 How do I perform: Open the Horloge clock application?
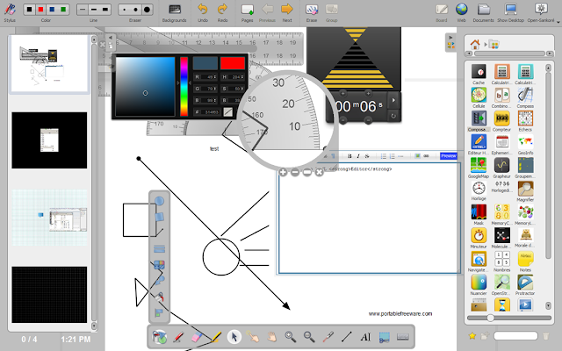(479, 191)
